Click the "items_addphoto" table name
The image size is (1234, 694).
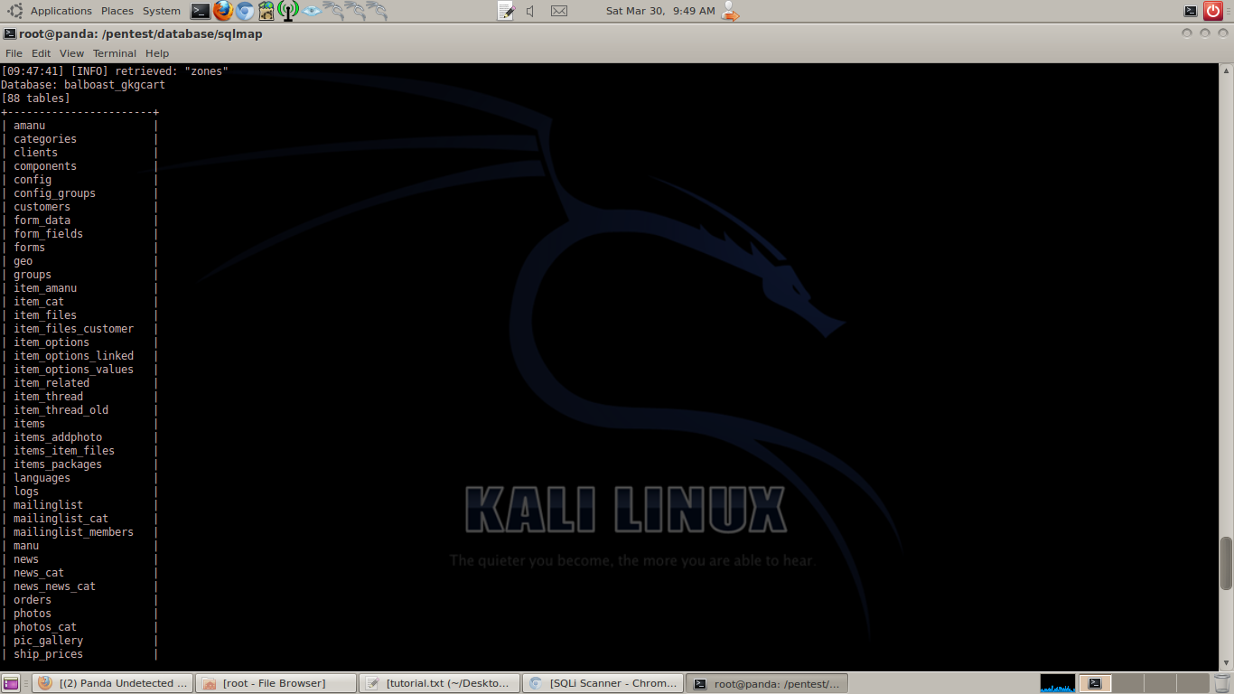tap(58, 437)
